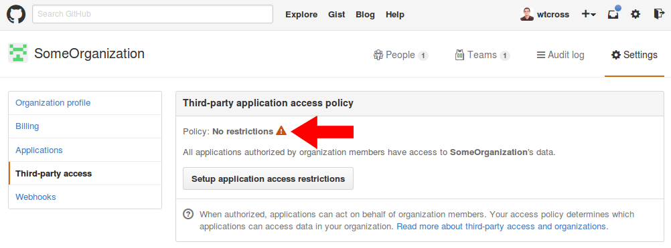
Task: Open the create new plus dropdown
Action: 589,14
